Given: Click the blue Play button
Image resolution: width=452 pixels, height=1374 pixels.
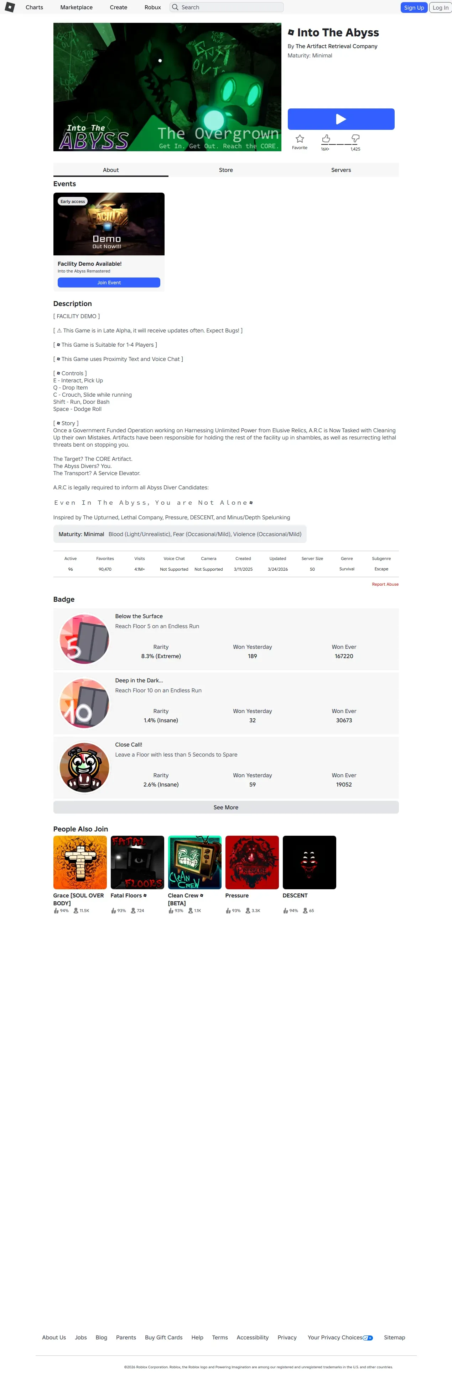Looking at the screenshot, I should point(341,119).
